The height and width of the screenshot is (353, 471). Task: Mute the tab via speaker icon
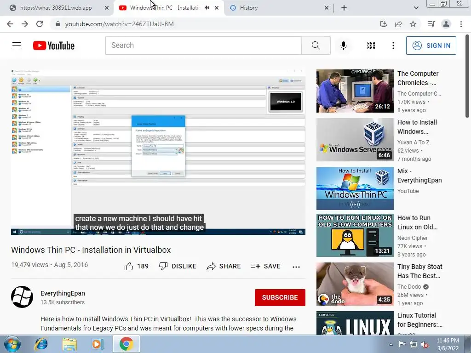[x=207, y=8]
